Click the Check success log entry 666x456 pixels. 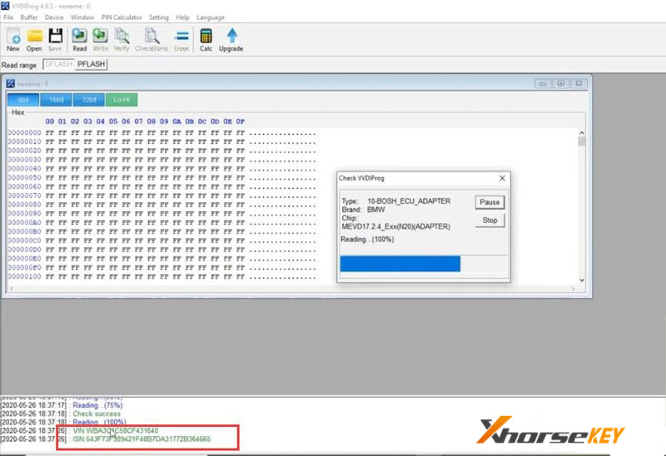[x=97, y=414]
